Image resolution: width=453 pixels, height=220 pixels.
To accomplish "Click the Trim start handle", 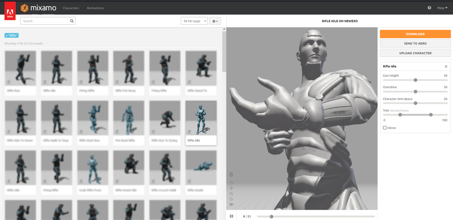I will pos(400,115).
